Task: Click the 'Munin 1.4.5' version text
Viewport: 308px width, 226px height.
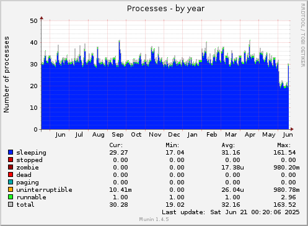Action: click(x=154, y=219)
